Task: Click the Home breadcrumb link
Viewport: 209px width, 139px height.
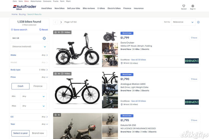Action: pyautogui.click(x=14, y=14)
